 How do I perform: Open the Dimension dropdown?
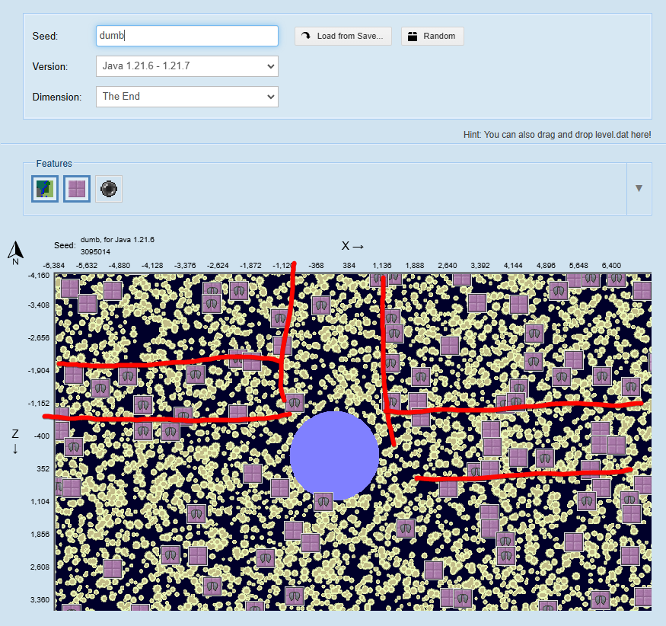pos(187,97)
